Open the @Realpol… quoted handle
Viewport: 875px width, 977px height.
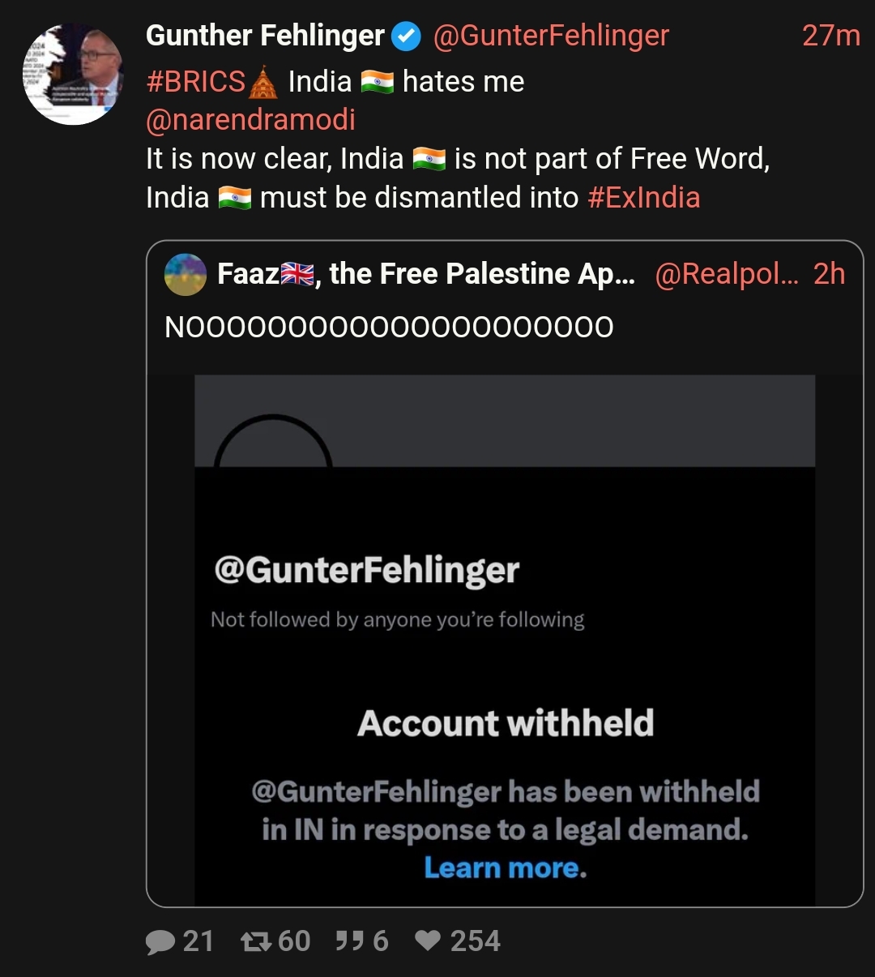(x=726, y=274)
